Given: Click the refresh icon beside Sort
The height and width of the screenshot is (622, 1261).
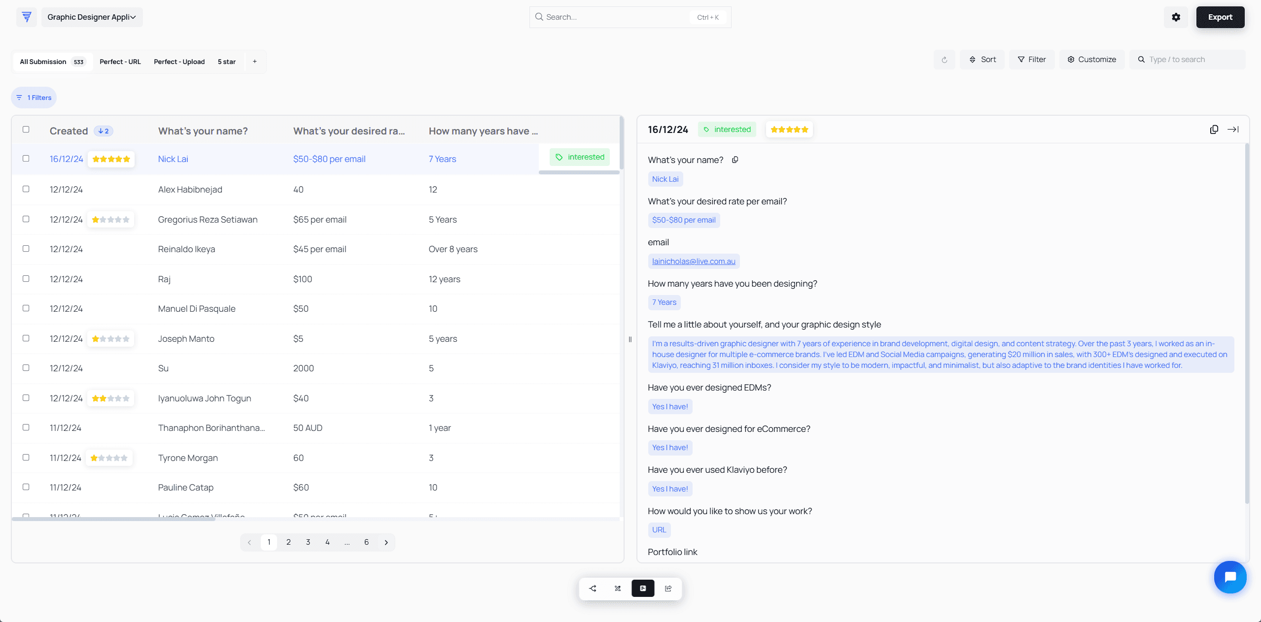Looking at the screenshot, I should (944, 60).
